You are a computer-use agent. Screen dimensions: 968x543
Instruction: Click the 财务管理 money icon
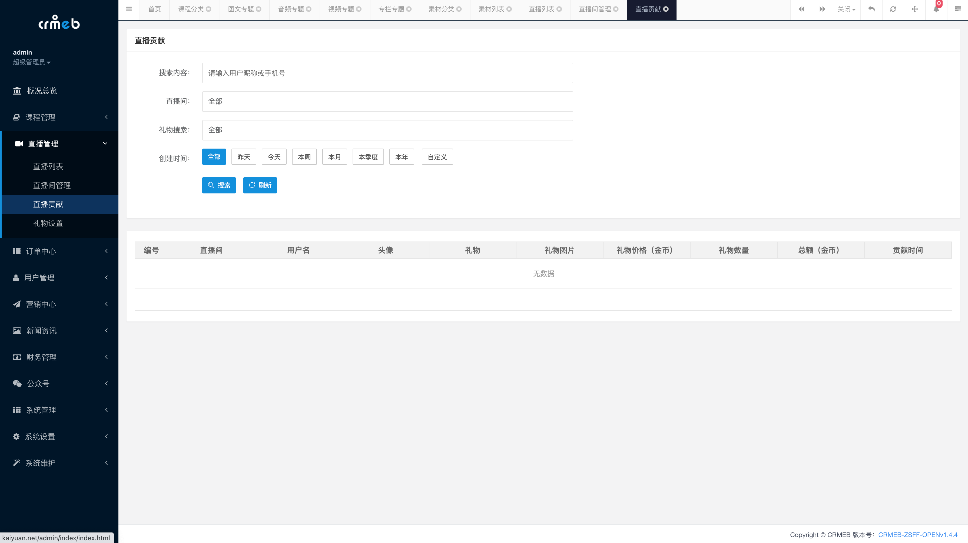(x=17, y=357)
